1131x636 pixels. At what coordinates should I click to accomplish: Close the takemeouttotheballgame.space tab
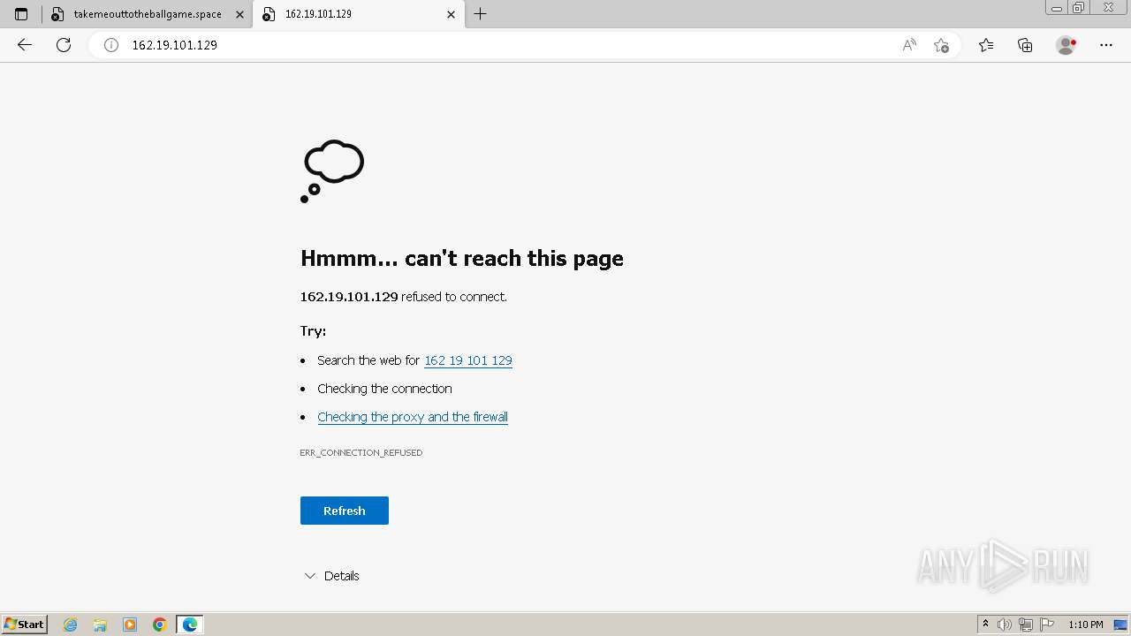239,14
